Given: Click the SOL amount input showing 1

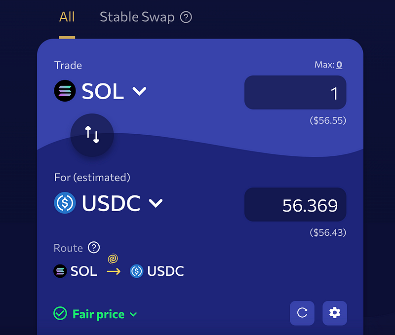Looking at the screenshot, I should [295, 92].
